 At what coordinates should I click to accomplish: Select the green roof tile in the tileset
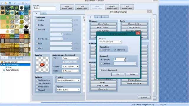(12, 36)
